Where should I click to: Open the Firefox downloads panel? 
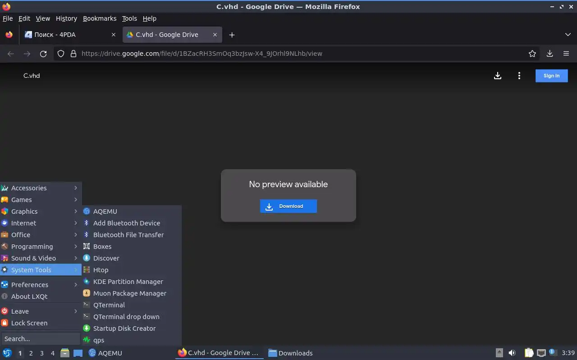(550, 54)
